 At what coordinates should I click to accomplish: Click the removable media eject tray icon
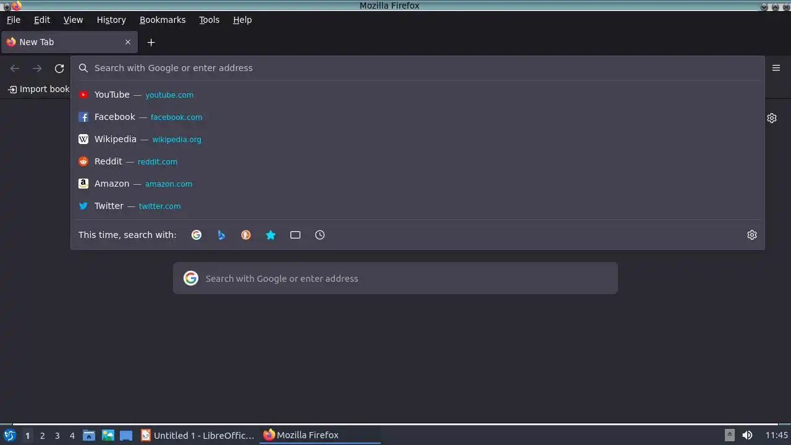click(730, 435)
